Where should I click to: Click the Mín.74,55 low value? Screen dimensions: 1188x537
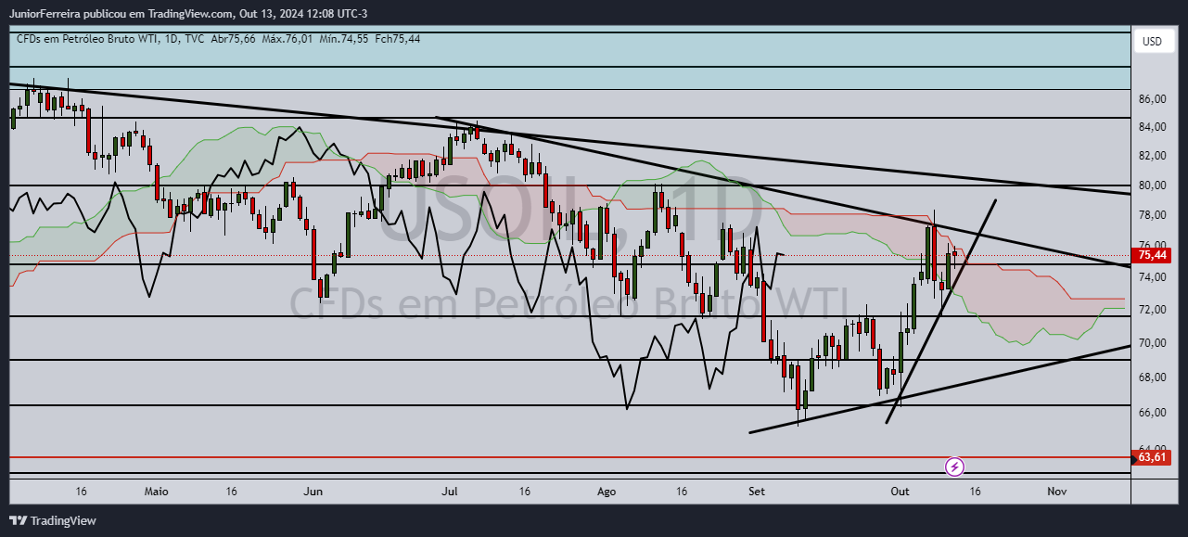(344, 39)
